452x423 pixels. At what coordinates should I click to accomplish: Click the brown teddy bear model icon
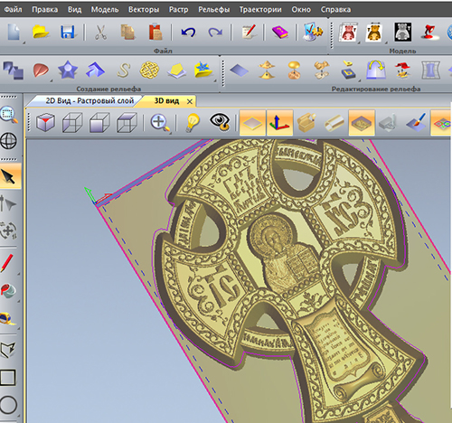[x=374, y=32]
